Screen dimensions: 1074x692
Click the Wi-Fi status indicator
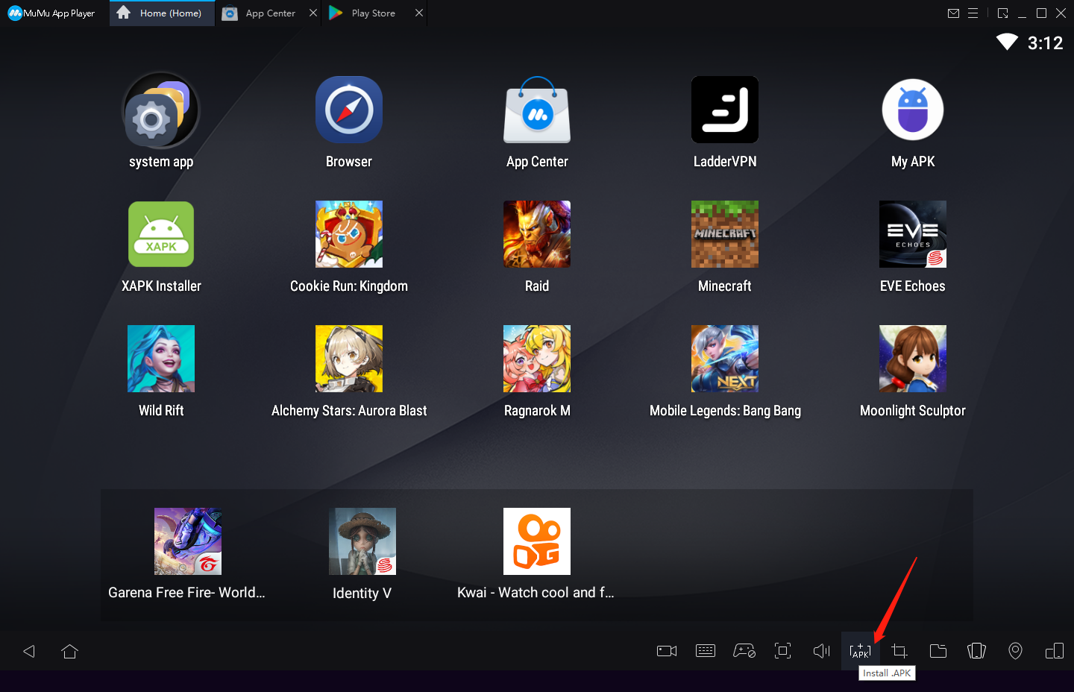point(1007,43)
